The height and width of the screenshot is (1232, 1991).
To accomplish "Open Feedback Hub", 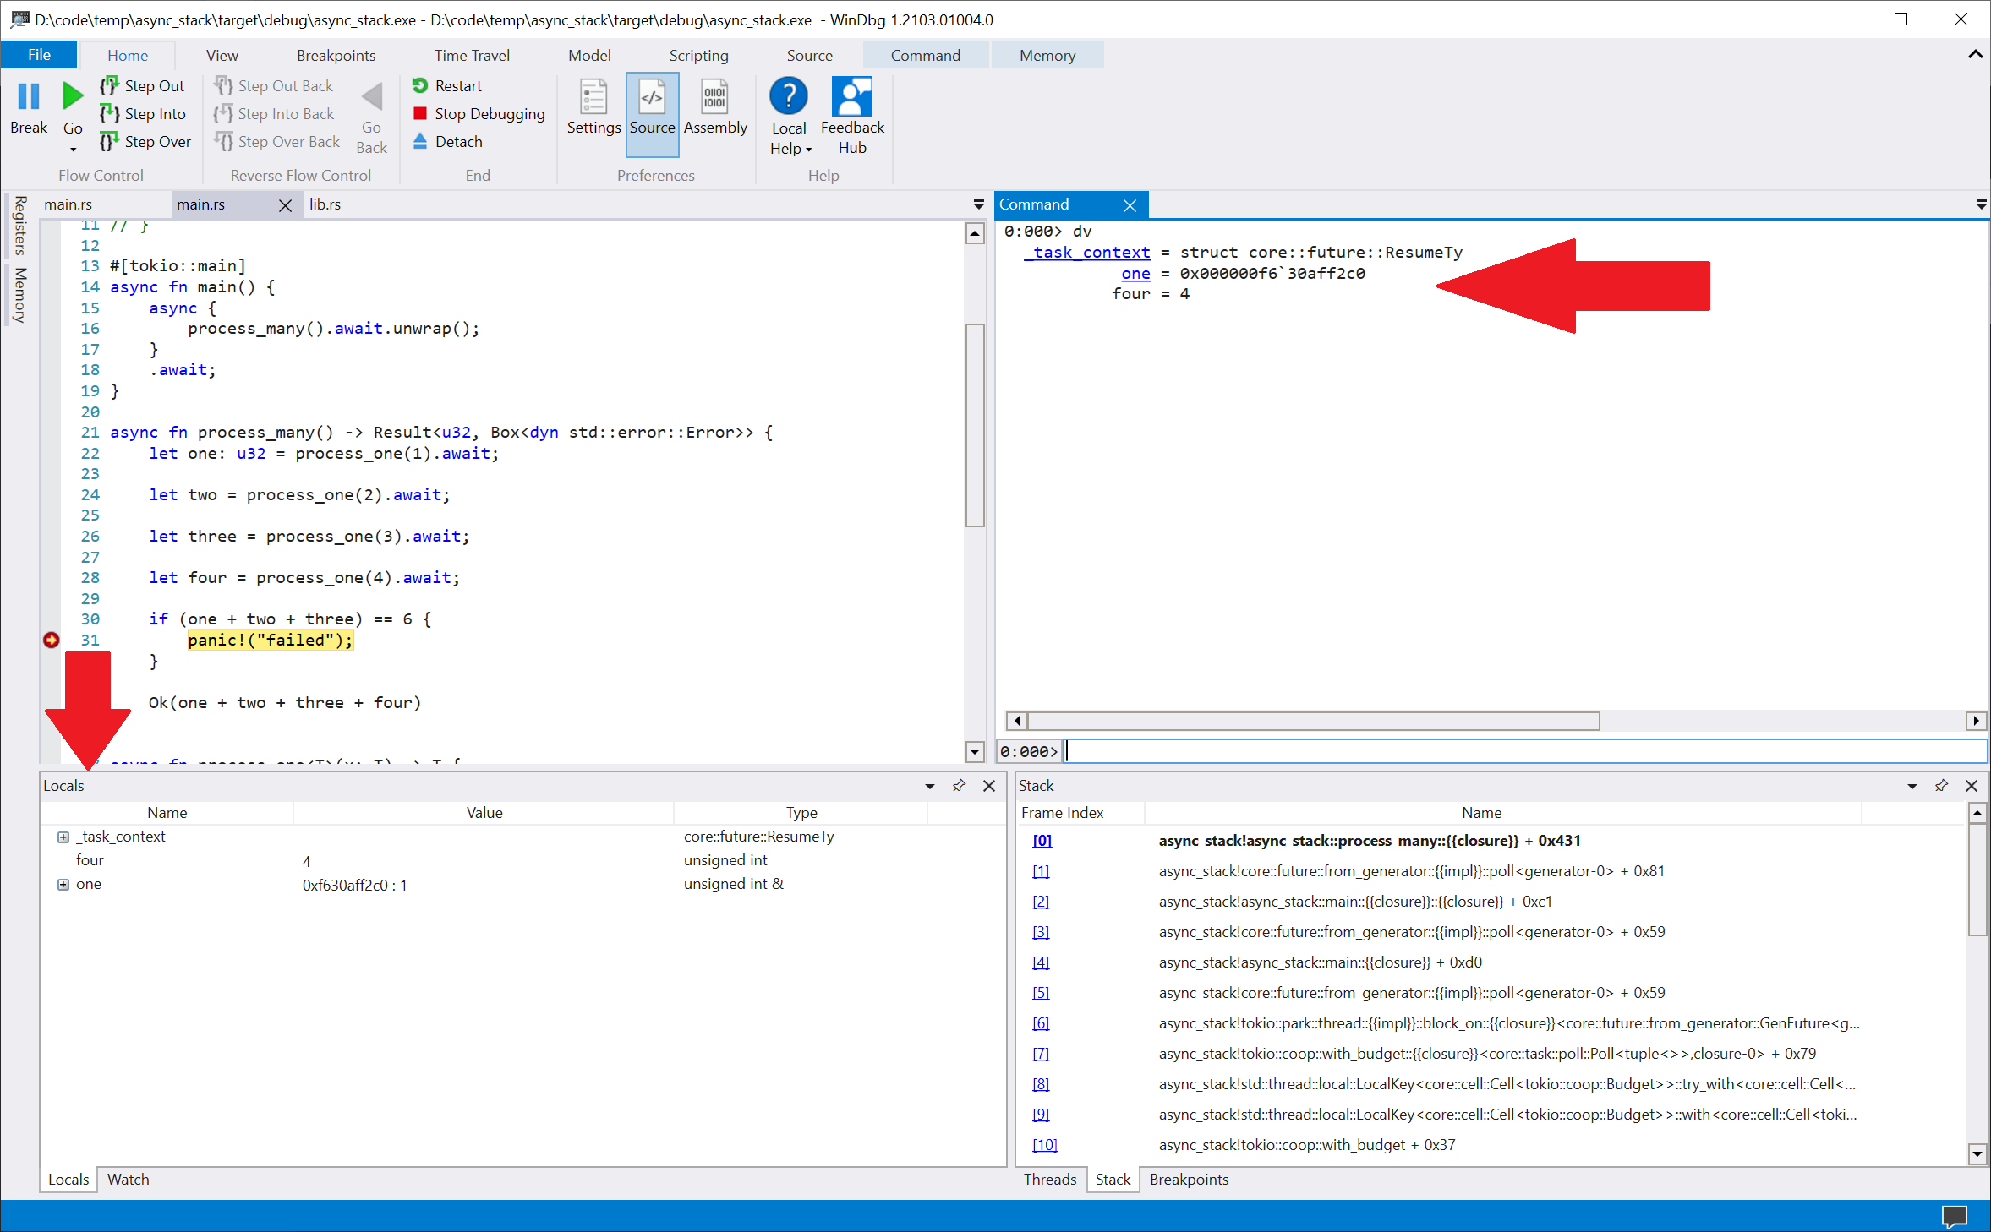I will point(852,117).
